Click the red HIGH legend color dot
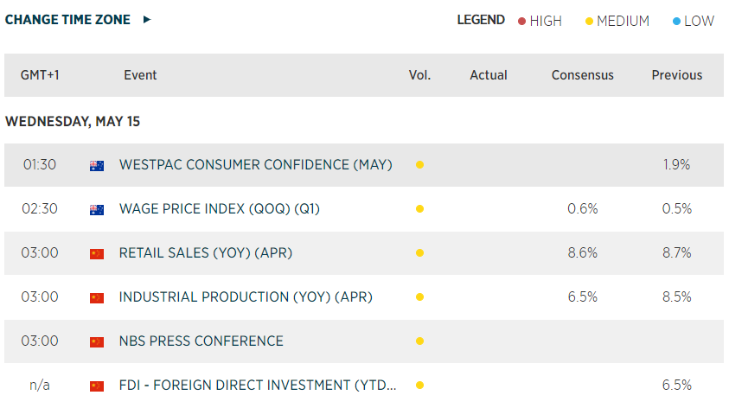 [x=521, y=22]
